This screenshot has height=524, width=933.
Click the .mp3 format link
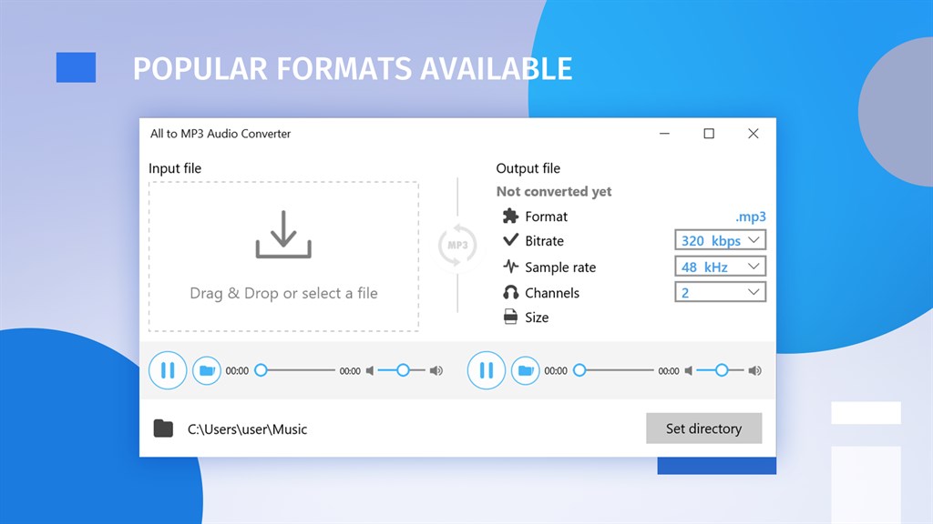click(x=751, y=217)
